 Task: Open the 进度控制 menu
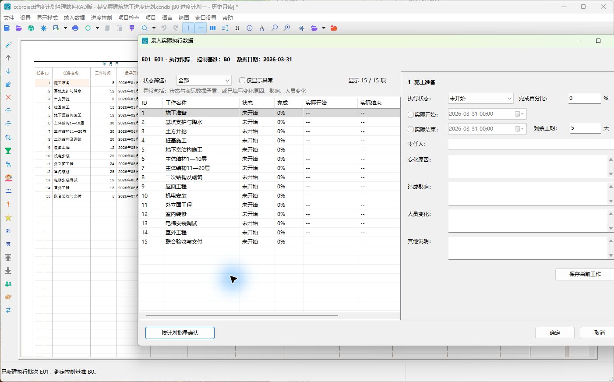pos(102,18)
